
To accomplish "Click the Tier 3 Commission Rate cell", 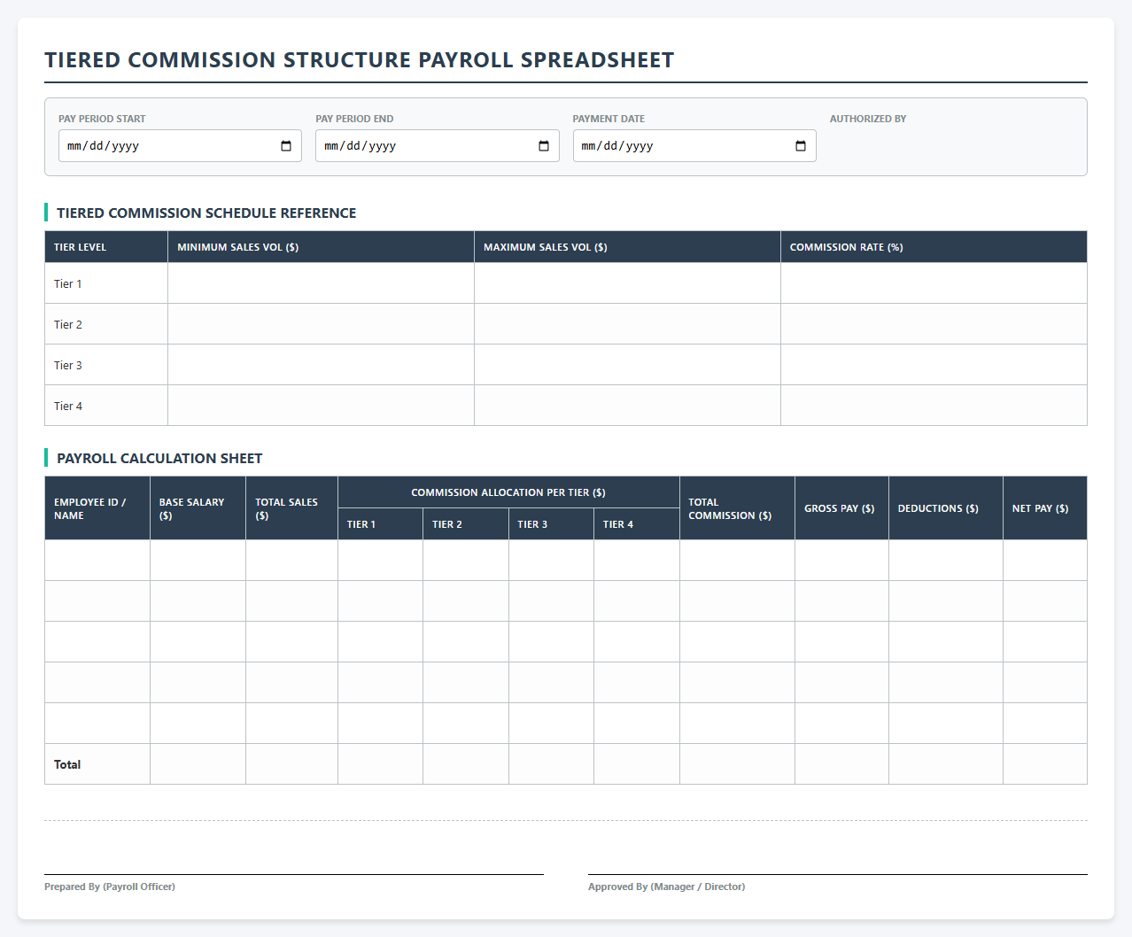I will click(934, 365).
